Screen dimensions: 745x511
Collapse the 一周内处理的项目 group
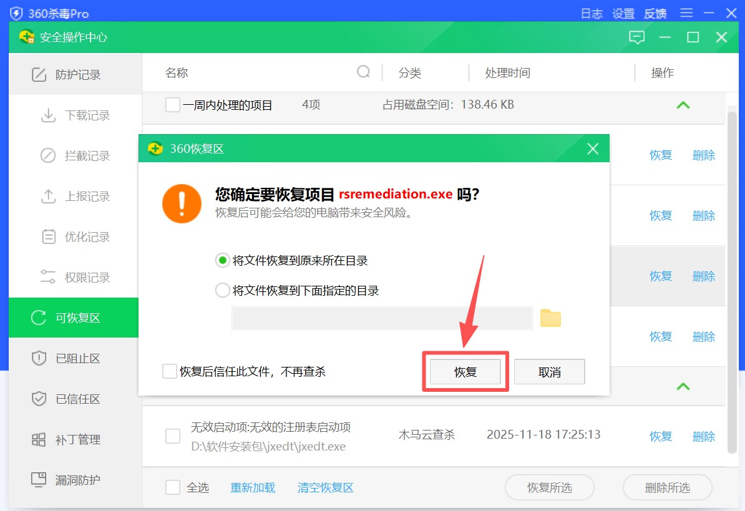click(x=683, y=105)
